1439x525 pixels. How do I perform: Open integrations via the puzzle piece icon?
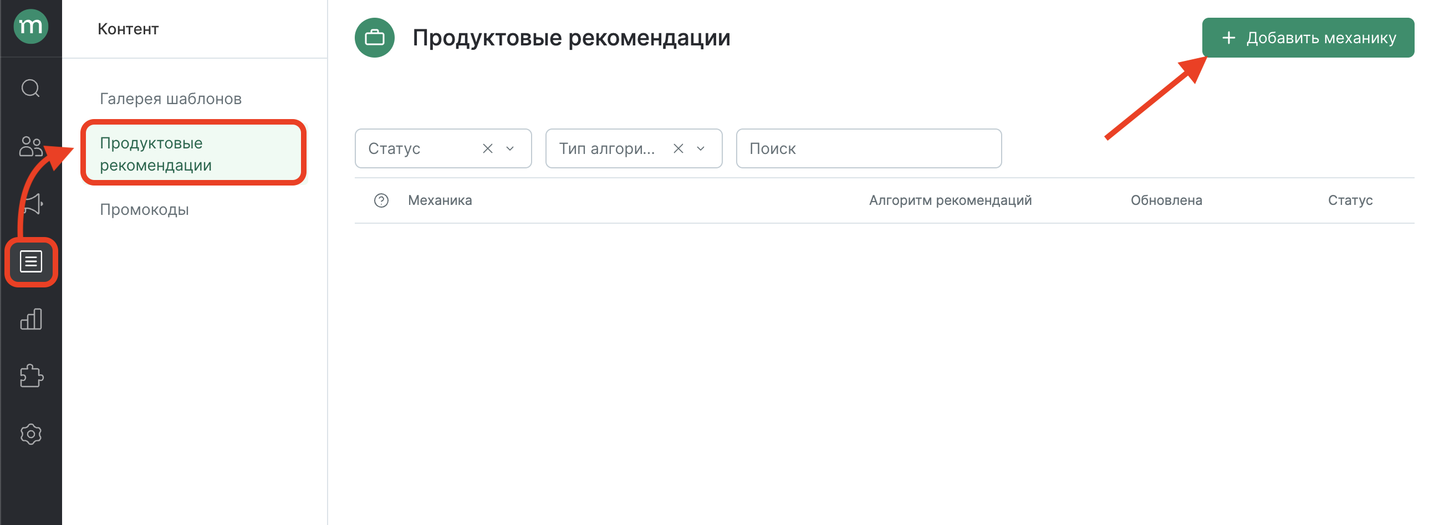tap(30, 376)
